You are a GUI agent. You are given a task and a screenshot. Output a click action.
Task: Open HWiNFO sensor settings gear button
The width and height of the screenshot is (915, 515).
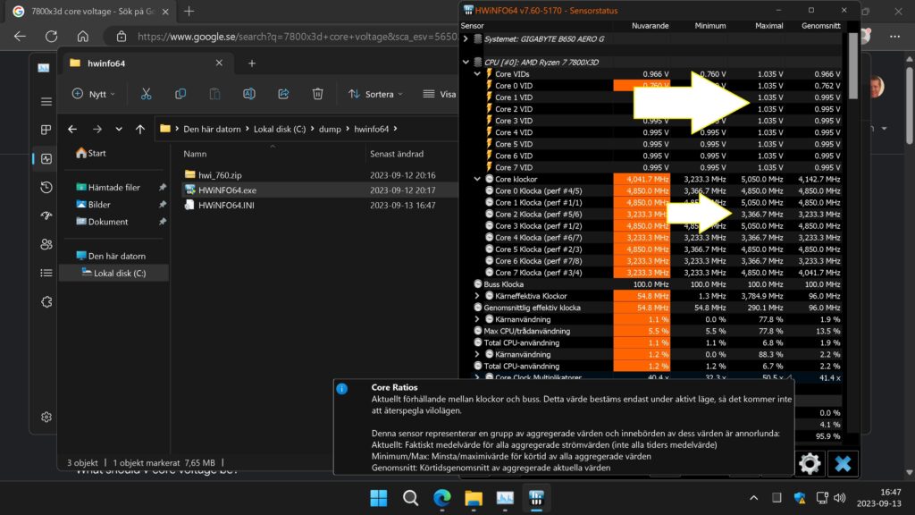[810, 464]
